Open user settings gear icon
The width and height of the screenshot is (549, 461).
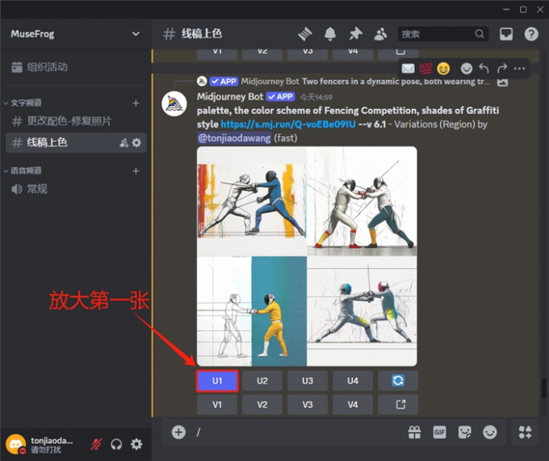(136, 444)
